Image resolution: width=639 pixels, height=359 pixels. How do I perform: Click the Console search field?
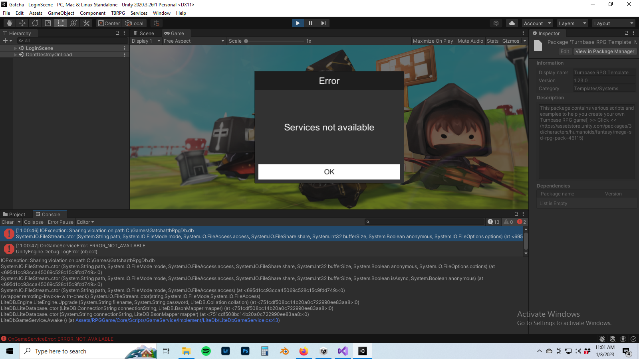tap(423, 222)
